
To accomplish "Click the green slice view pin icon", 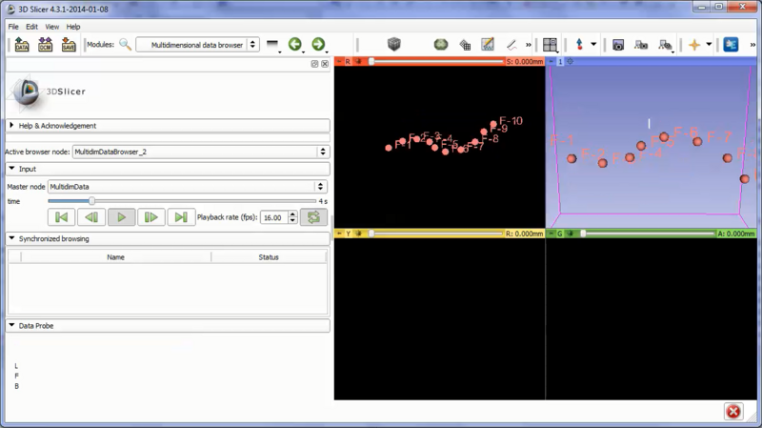I will point(551,234).
